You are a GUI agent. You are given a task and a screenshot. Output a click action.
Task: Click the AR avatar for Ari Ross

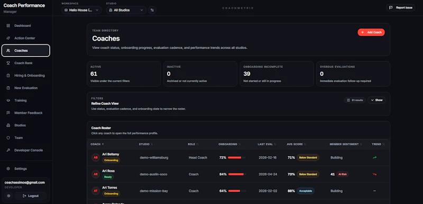(96, 174)
